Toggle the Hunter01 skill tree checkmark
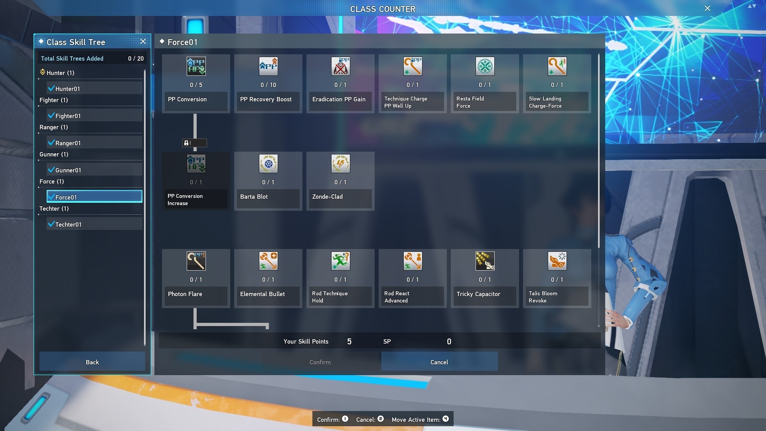Screen dimensions: 766x431 [x=51, y=88]
